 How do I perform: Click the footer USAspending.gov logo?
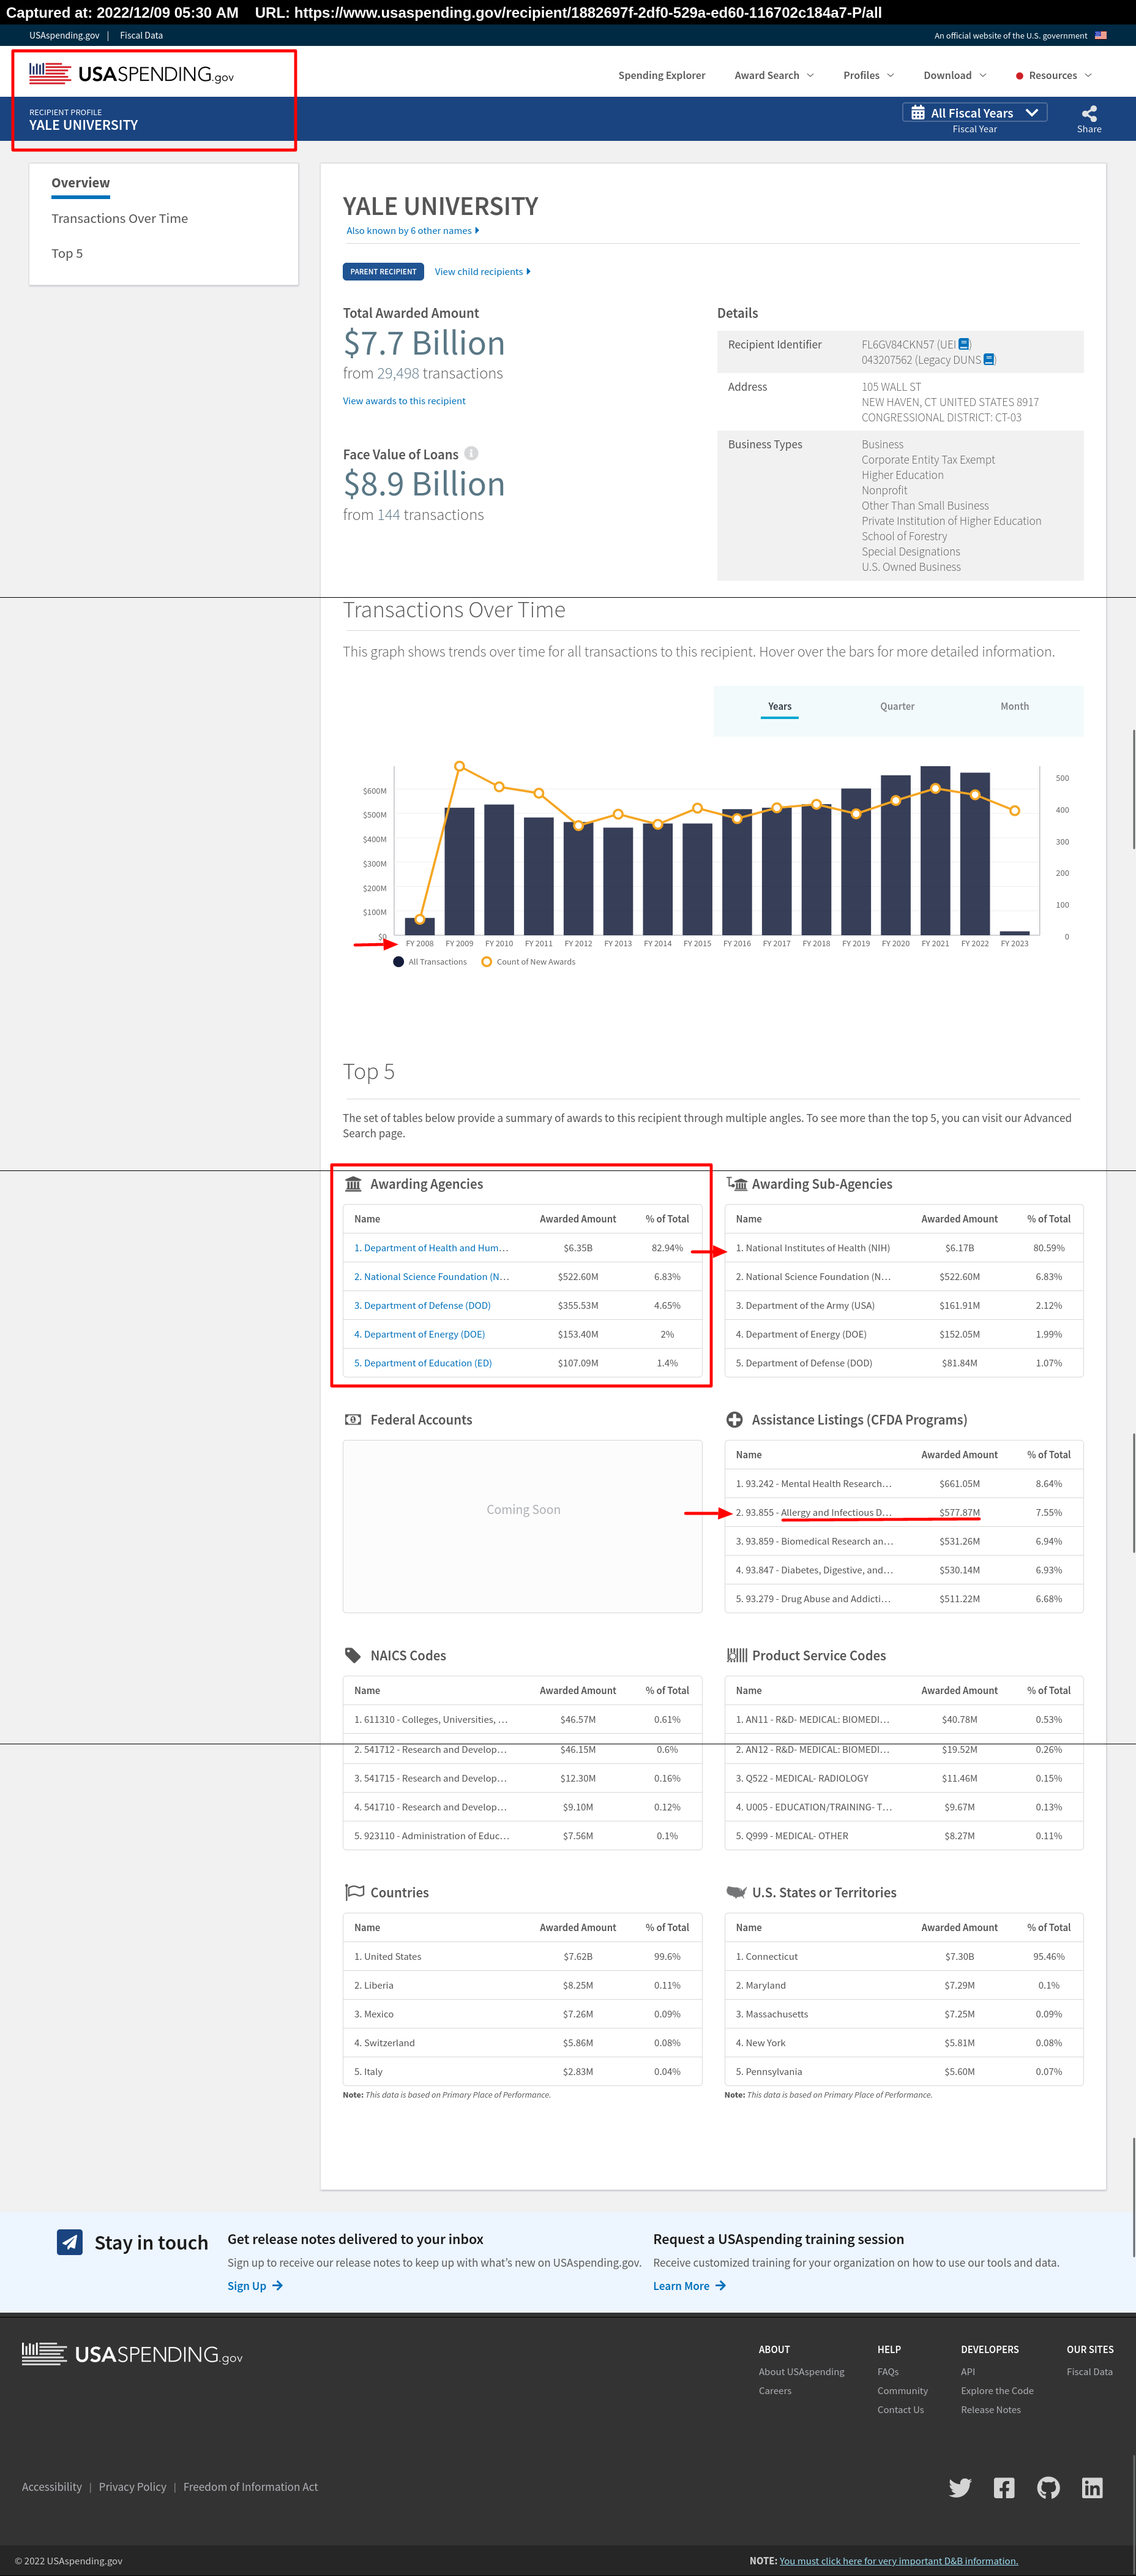click(x=132, y=2355)
